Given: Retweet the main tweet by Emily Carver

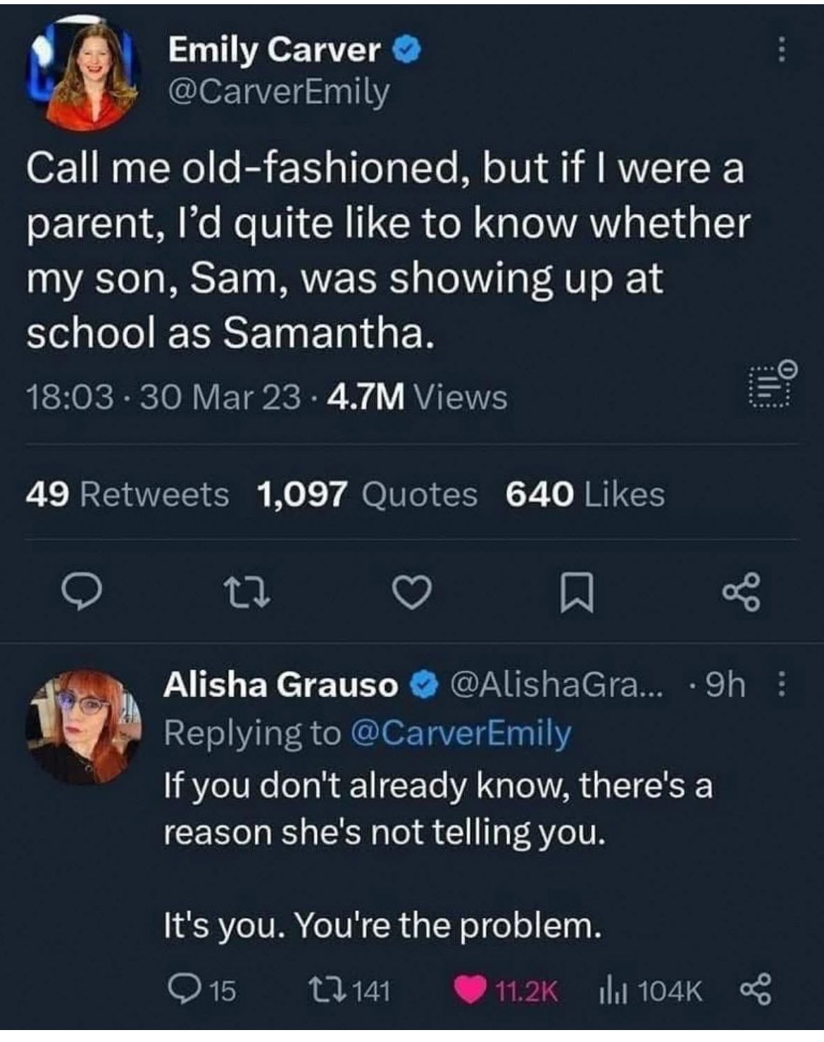Looking at the screenshot, I should [246, 592].
